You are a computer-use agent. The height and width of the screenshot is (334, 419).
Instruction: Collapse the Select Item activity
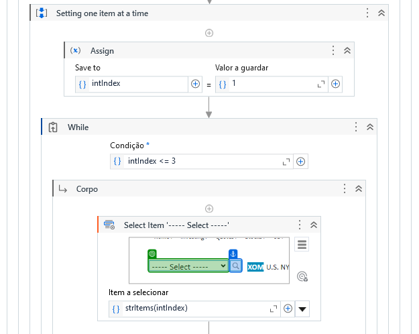314,225
